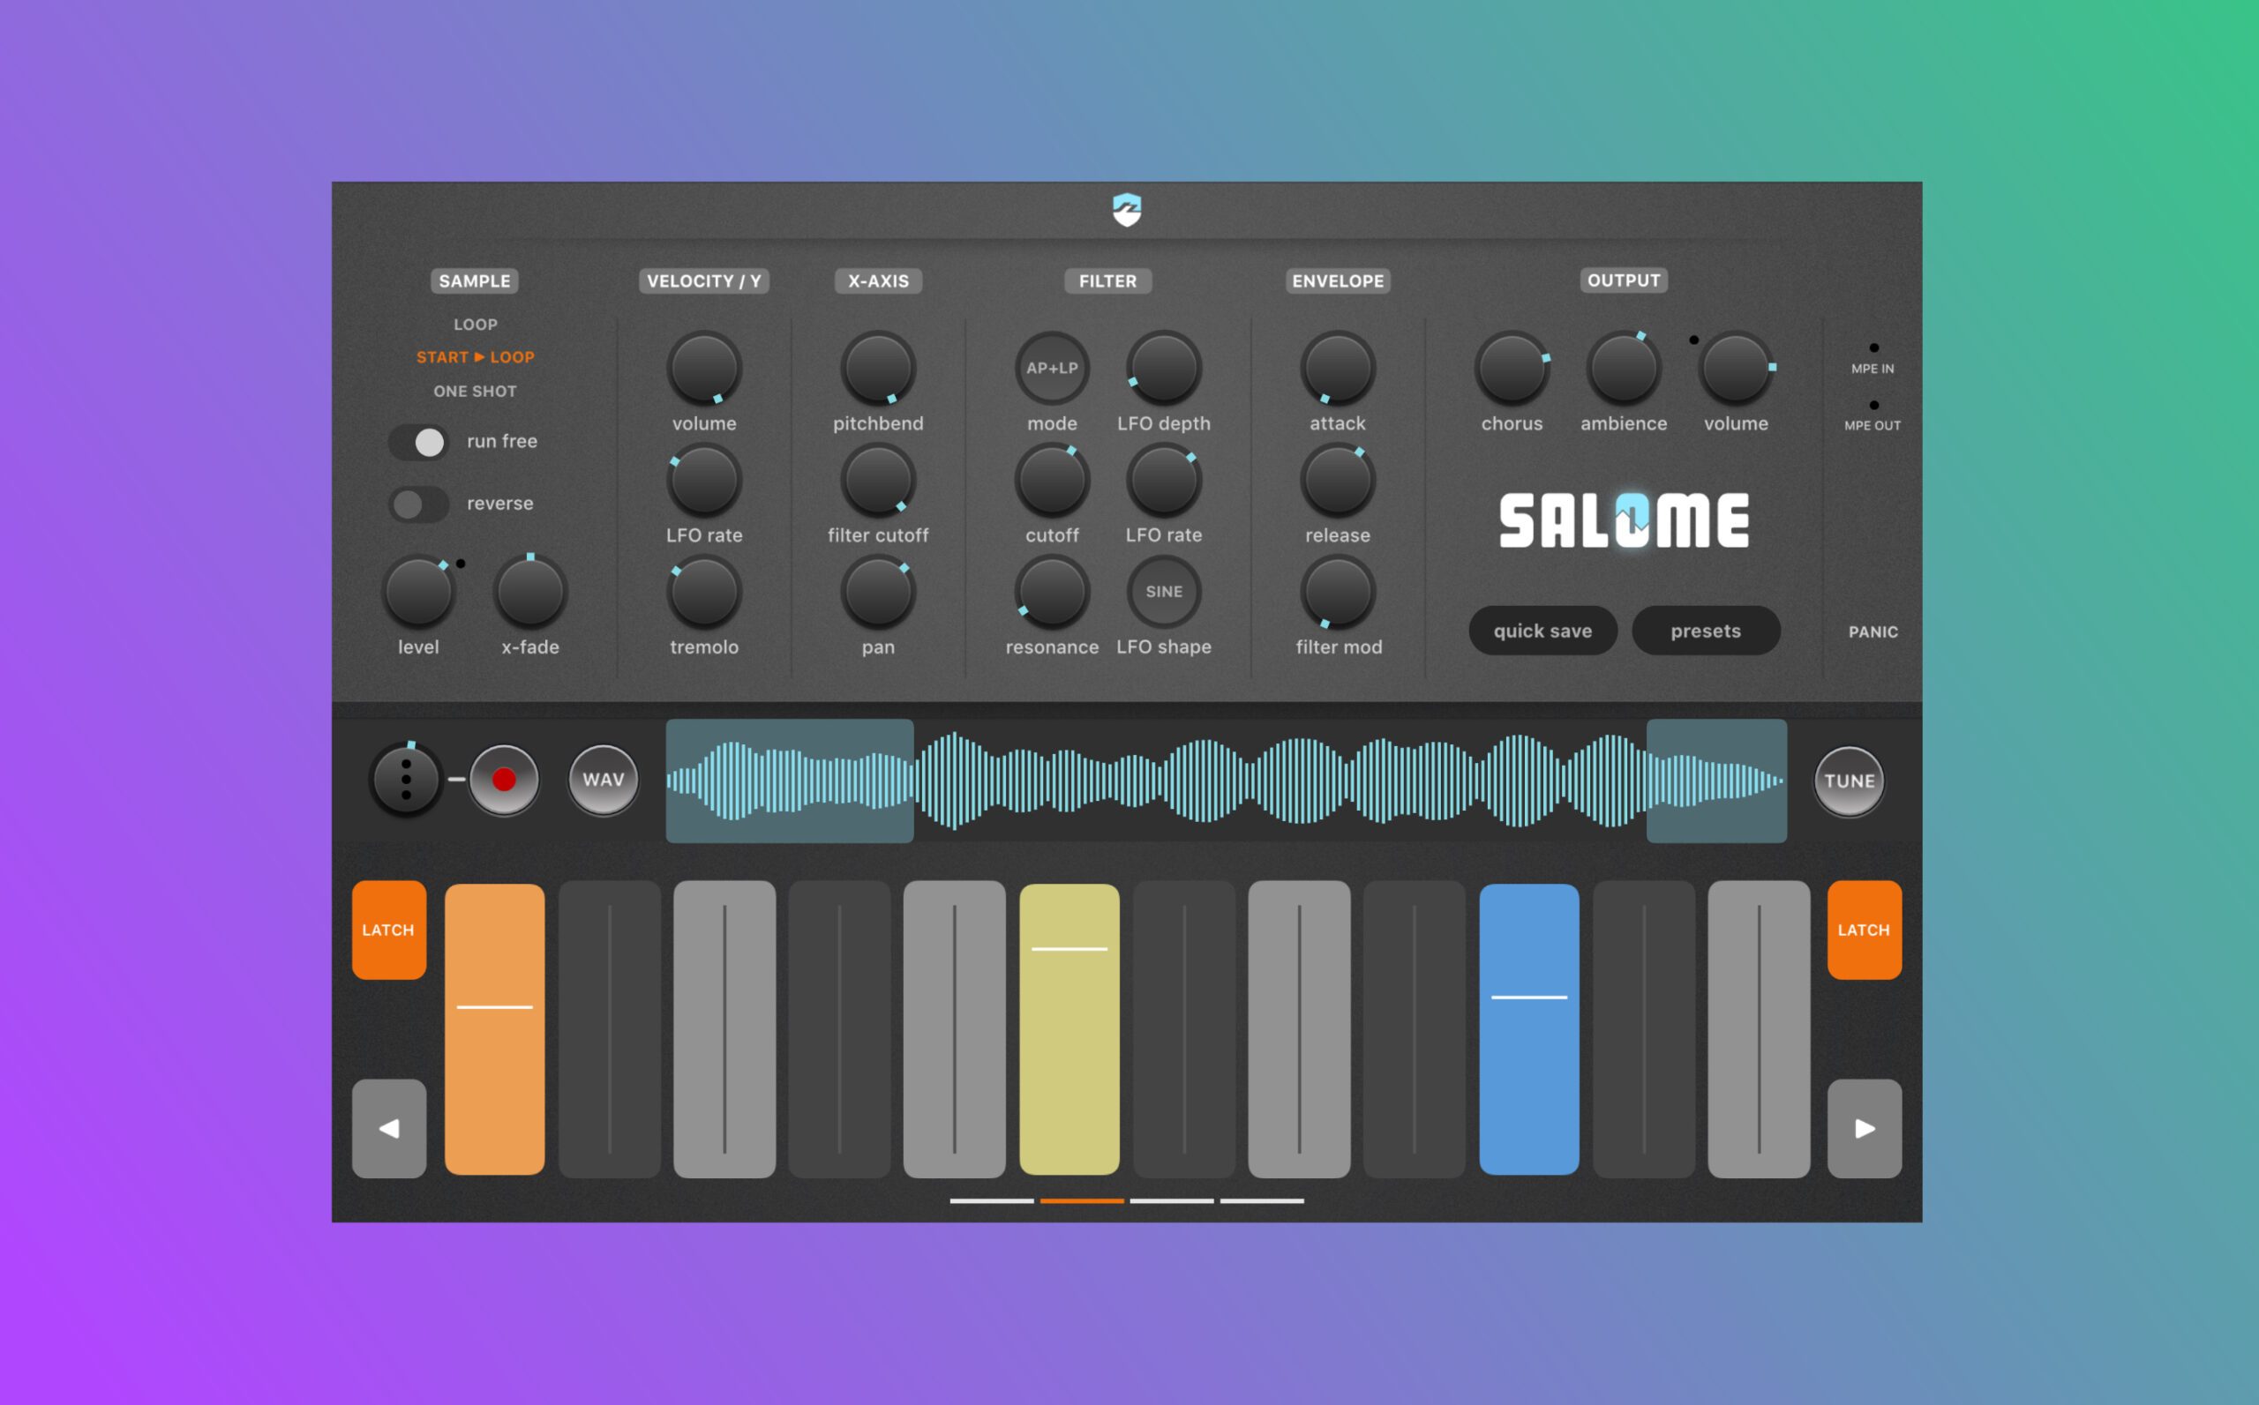Viewport: 2259px width, 1405px height.
Task: Change the SINE LFO shape
Action: 1164,592
